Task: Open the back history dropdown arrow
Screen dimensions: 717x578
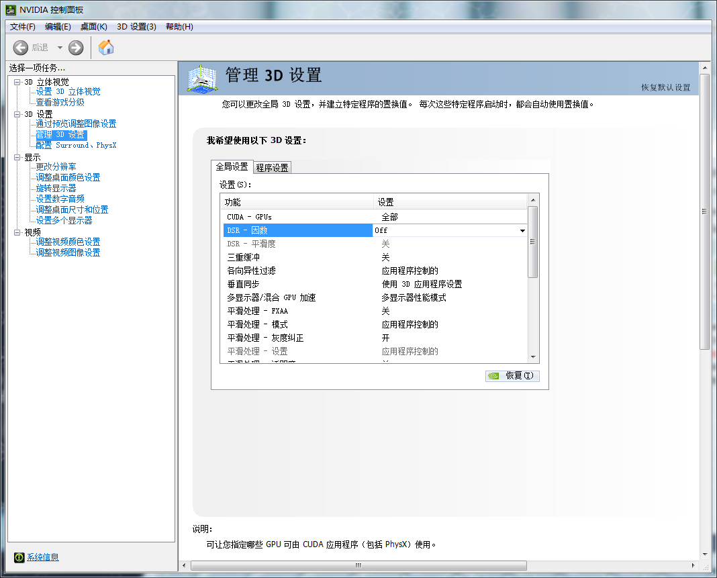Action: click(x=60, y=48)
